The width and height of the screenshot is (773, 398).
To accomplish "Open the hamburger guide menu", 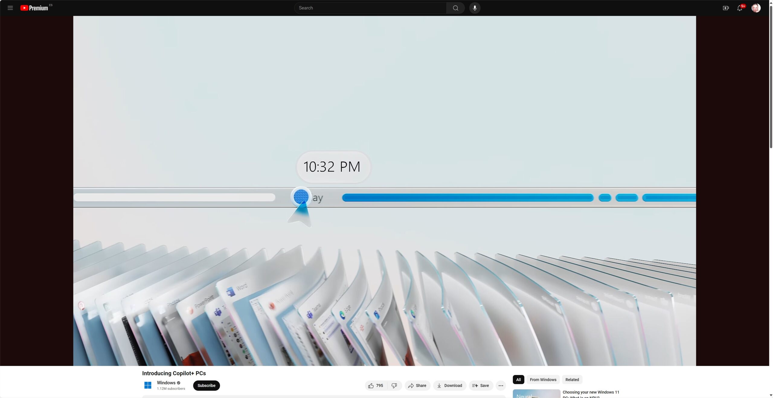I will click(10, 8).
